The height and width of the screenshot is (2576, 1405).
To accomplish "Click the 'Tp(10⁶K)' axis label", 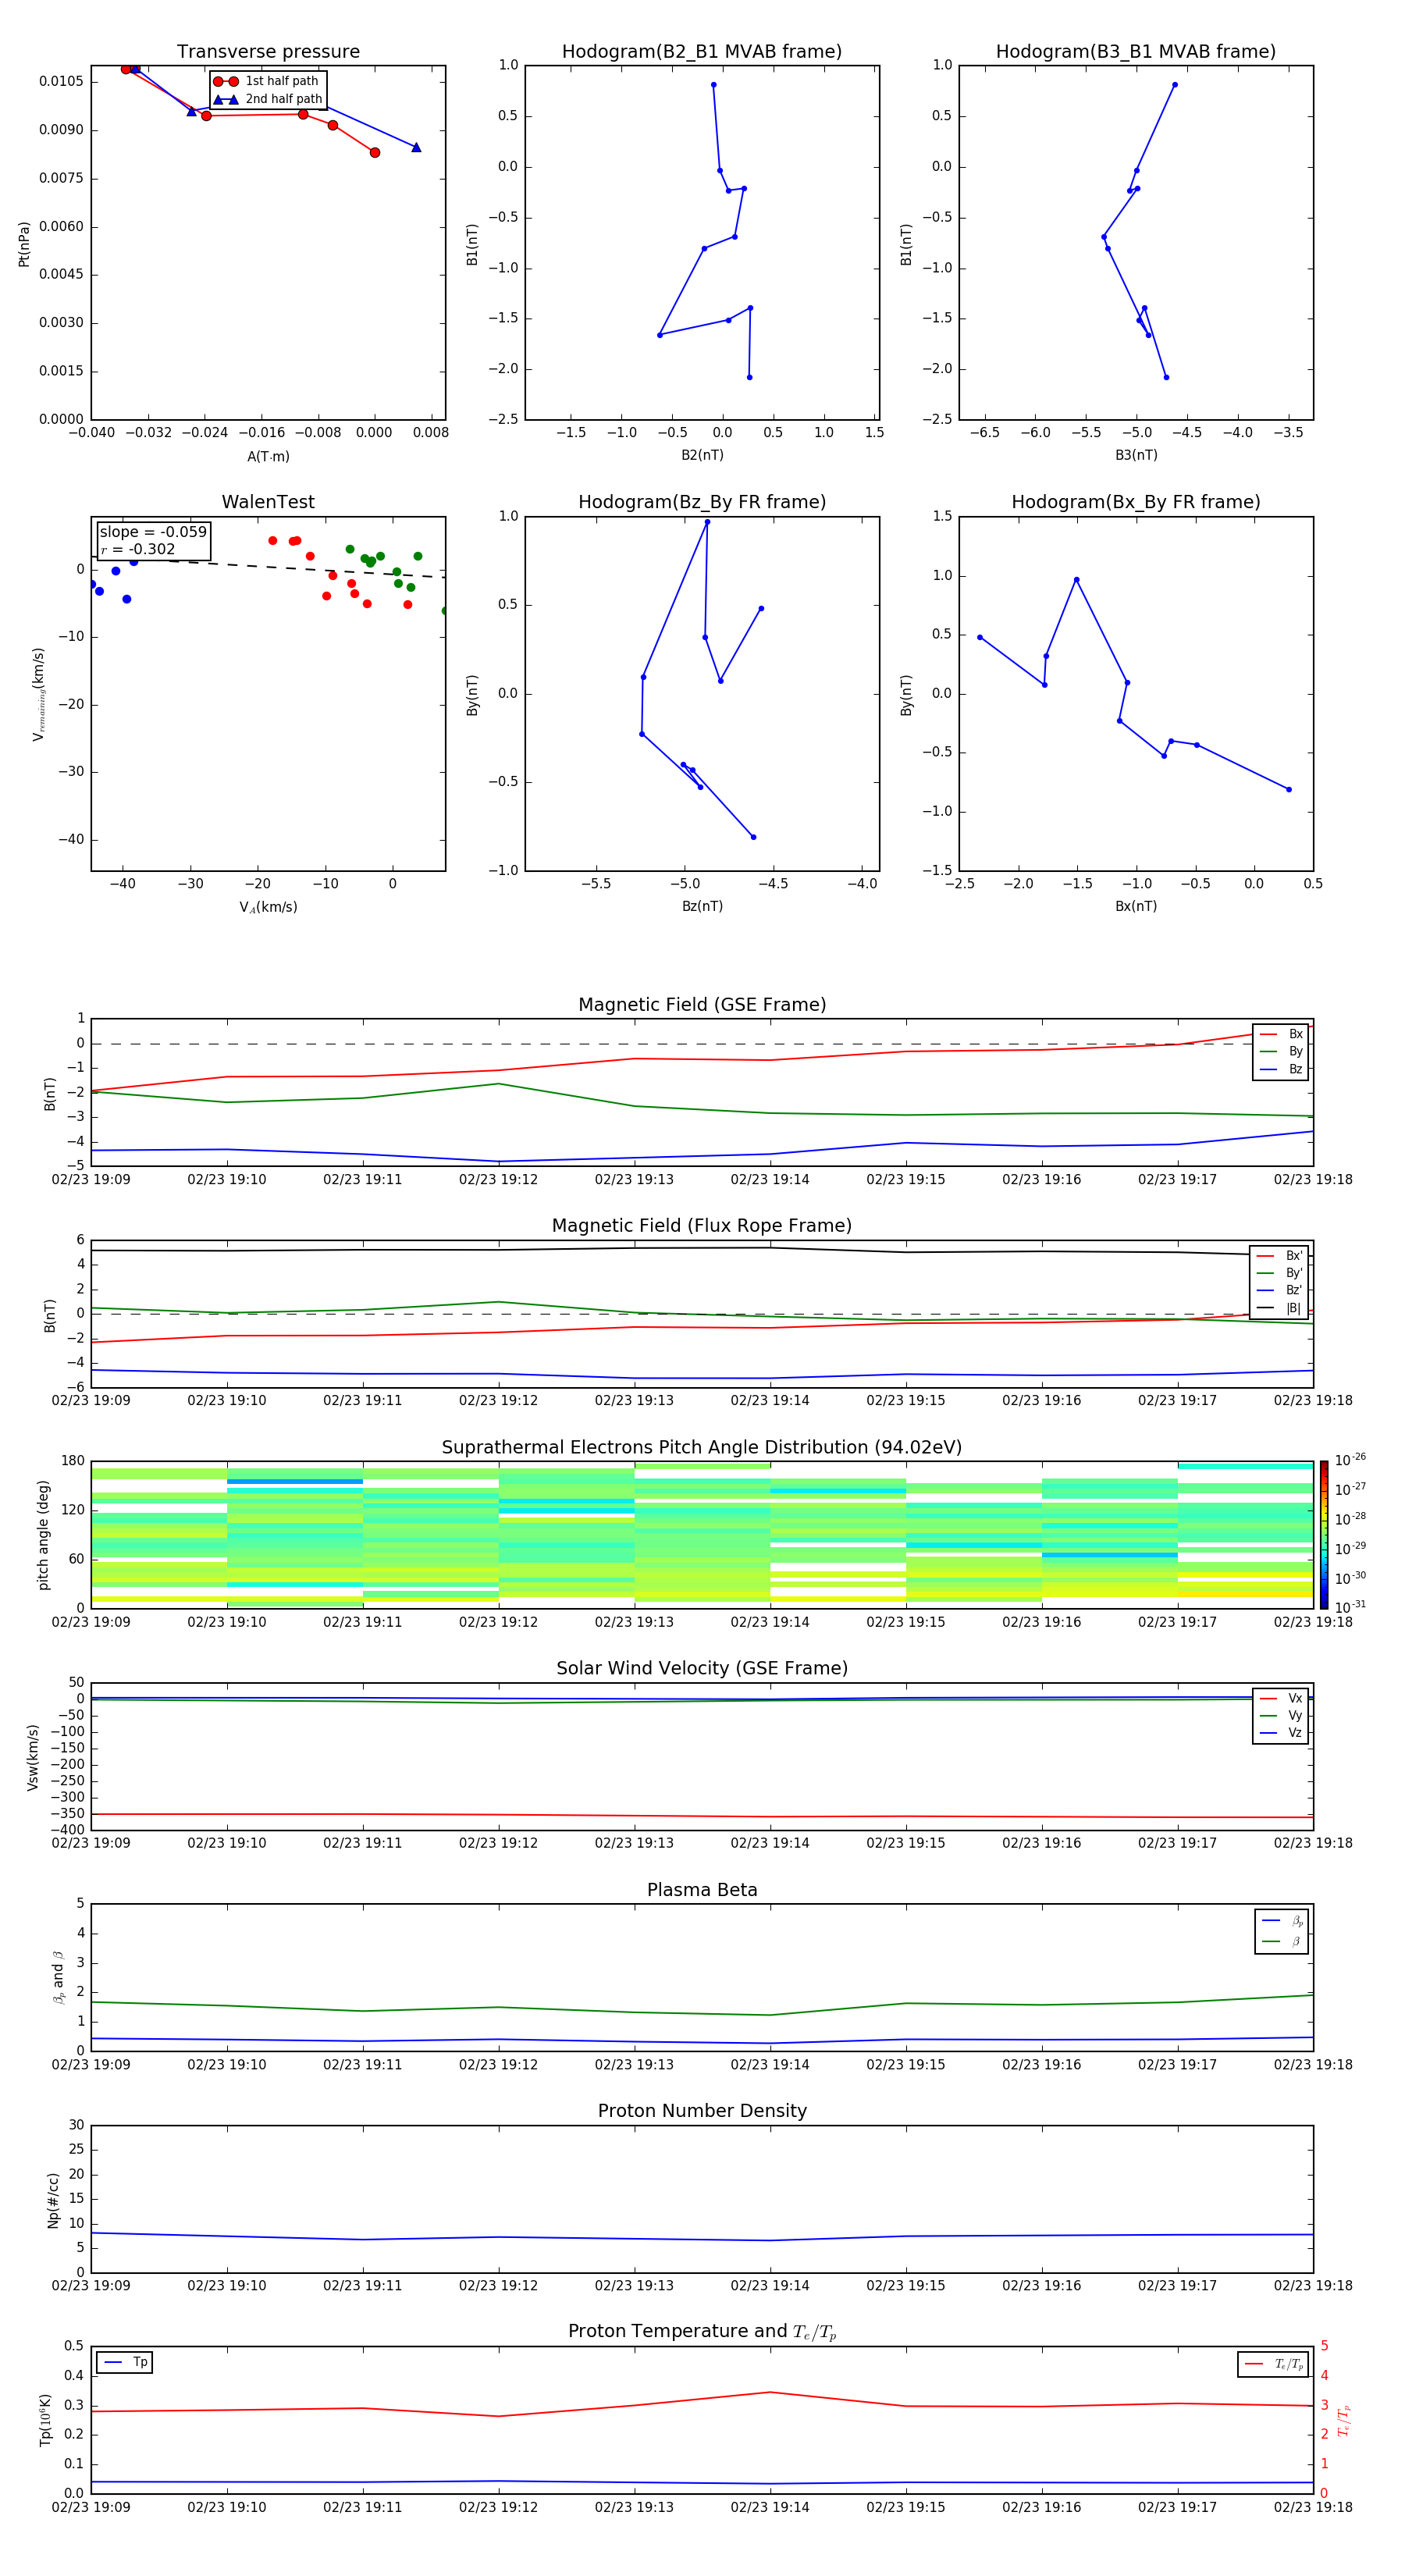I will click(45, 2420).
